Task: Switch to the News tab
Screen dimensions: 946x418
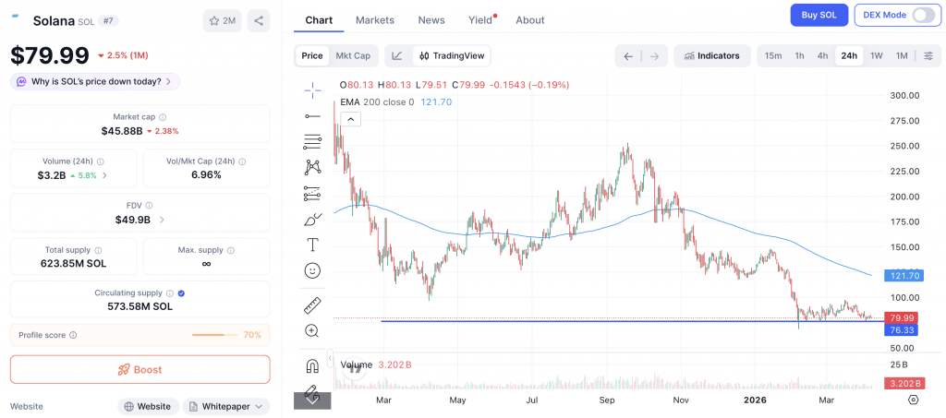Action: [431, 19]
